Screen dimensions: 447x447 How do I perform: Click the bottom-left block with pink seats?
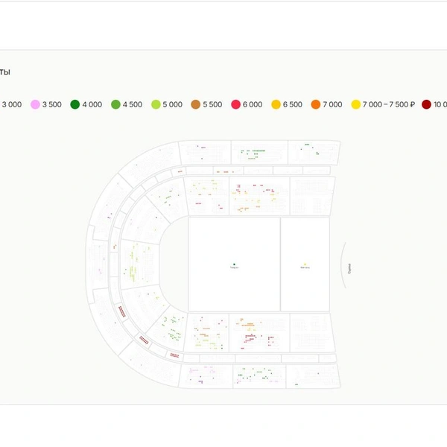203,375
